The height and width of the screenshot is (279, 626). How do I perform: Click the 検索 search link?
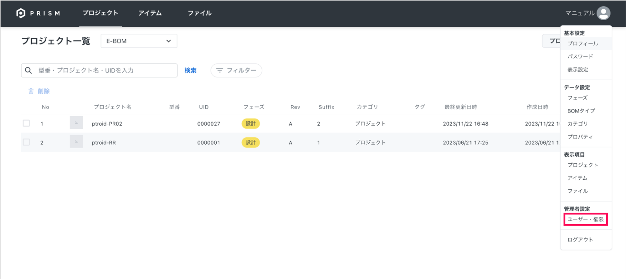(190, 71)
